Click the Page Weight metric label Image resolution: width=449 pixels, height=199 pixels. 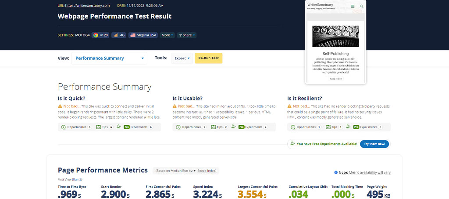(x=376, y=187)
